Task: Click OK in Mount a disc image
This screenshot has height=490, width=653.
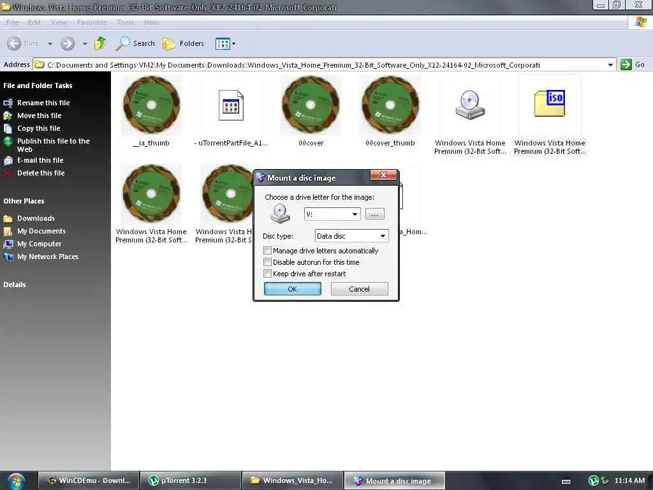Action: 292,289
